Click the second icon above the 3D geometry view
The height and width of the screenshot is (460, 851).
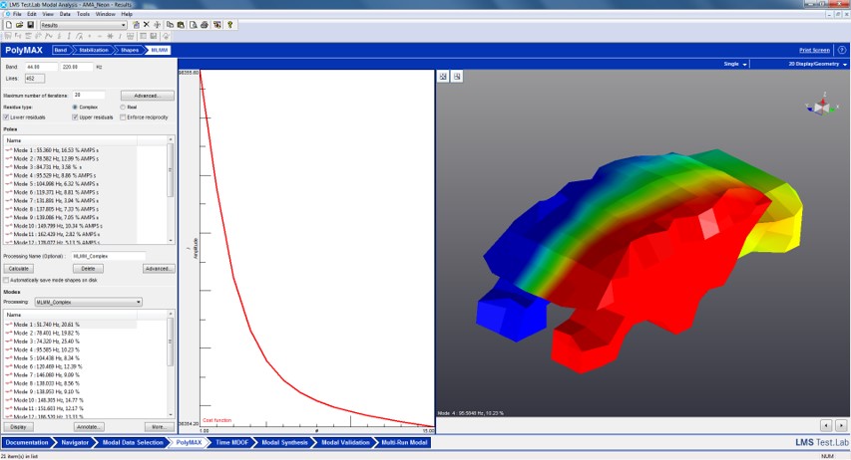(457, 77)
